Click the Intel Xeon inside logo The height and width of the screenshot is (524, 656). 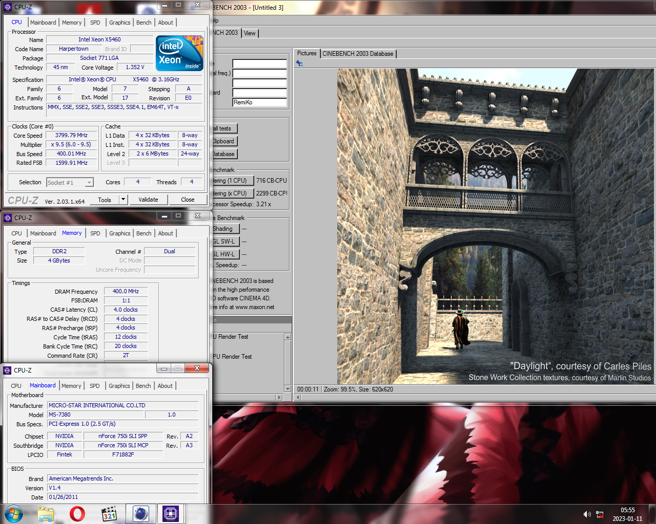pos(180,53)
